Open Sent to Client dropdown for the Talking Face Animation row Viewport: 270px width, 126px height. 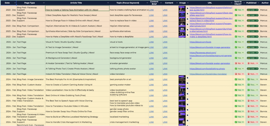click(239, 10)
